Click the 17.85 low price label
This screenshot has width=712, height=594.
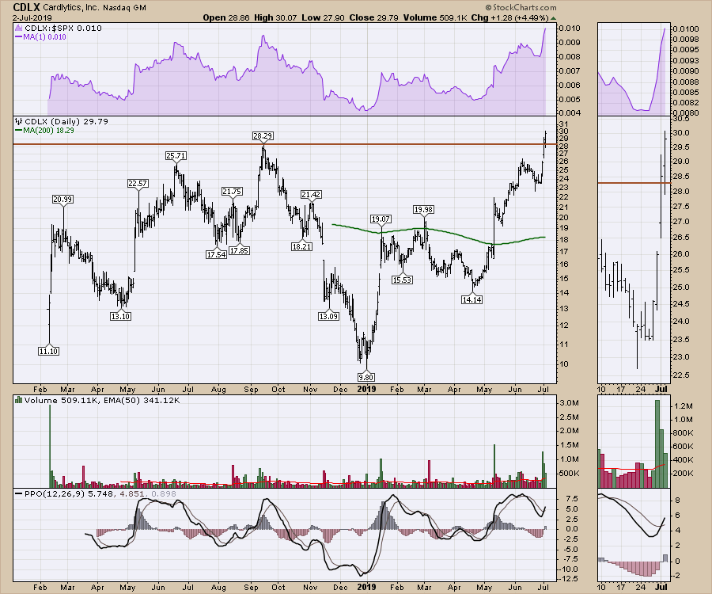[x=239, y=250]
